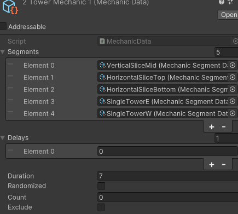Collapse the Delays list foldout
This screenshot has width=238, height=214.
click(3, 138)
